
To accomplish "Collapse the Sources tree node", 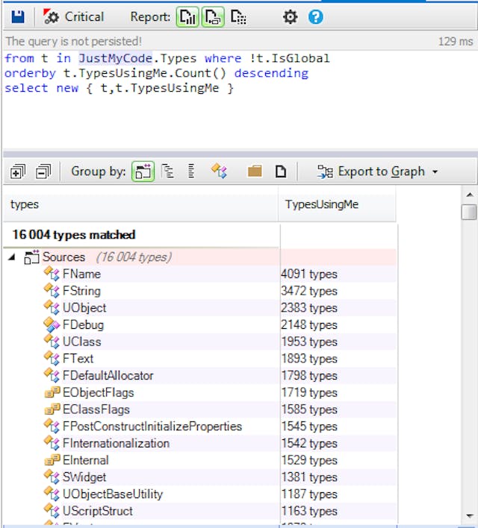I will point(12,257).
